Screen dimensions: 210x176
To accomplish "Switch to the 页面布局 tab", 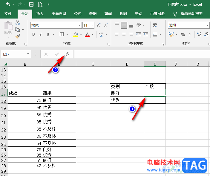I will pyautogui.click(x=59, y=14).
